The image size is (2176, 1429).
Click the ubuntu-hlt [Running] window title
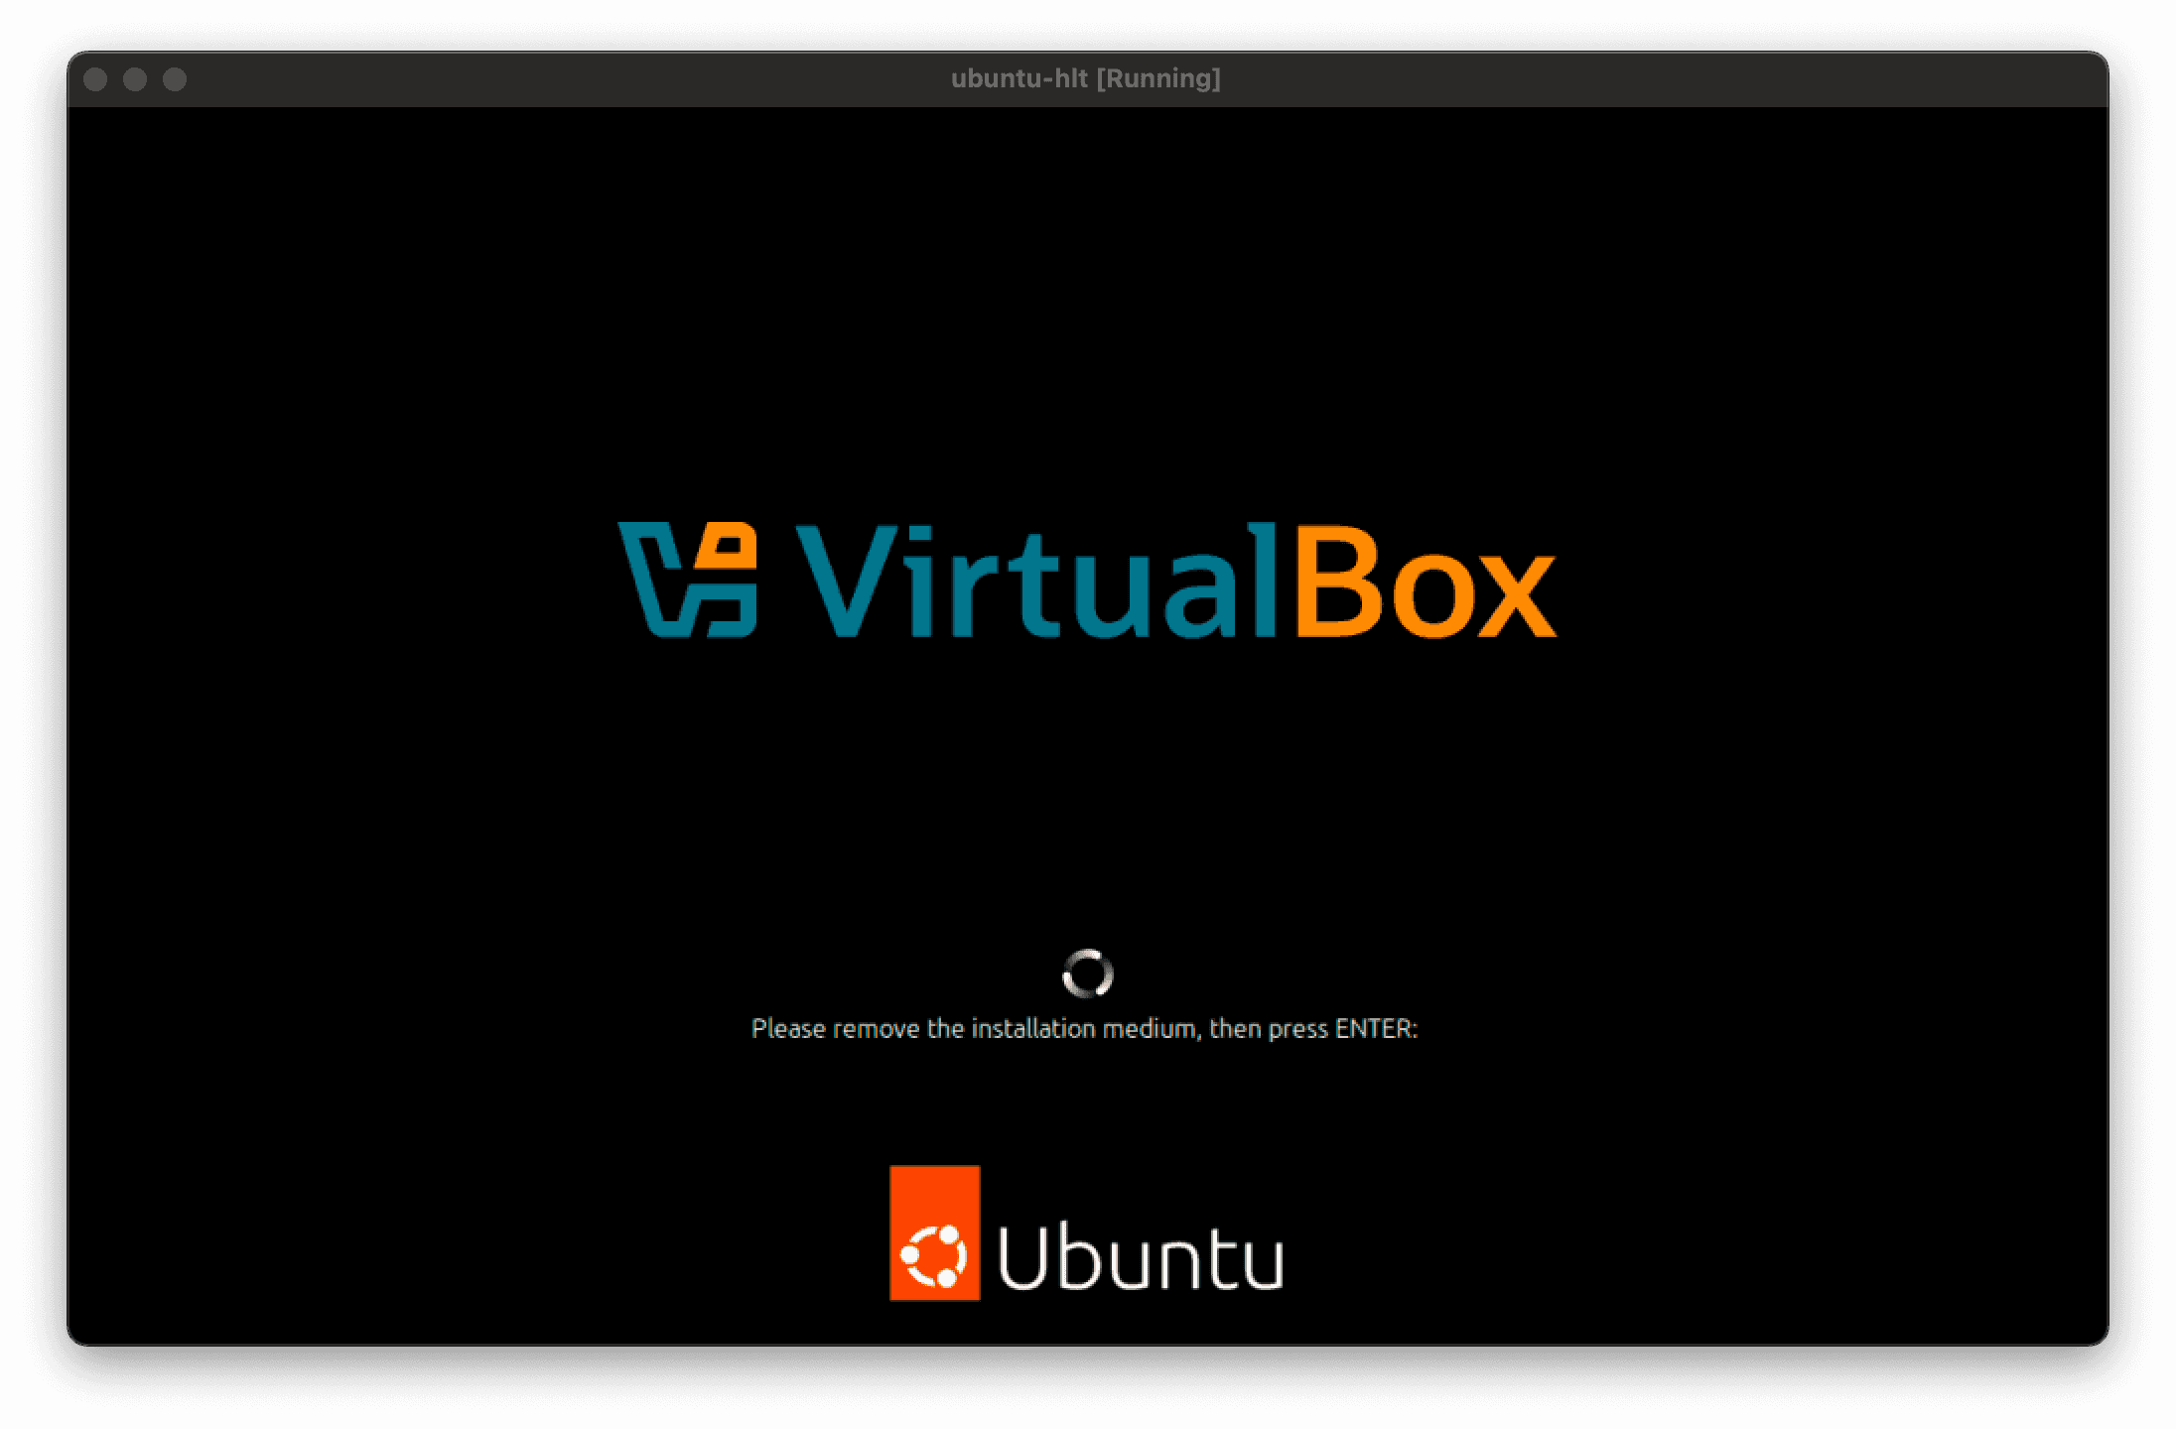tap(1086, 78)
